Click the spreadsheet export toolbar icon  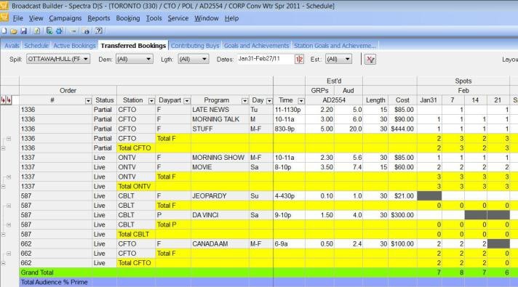tap(49, 31)
